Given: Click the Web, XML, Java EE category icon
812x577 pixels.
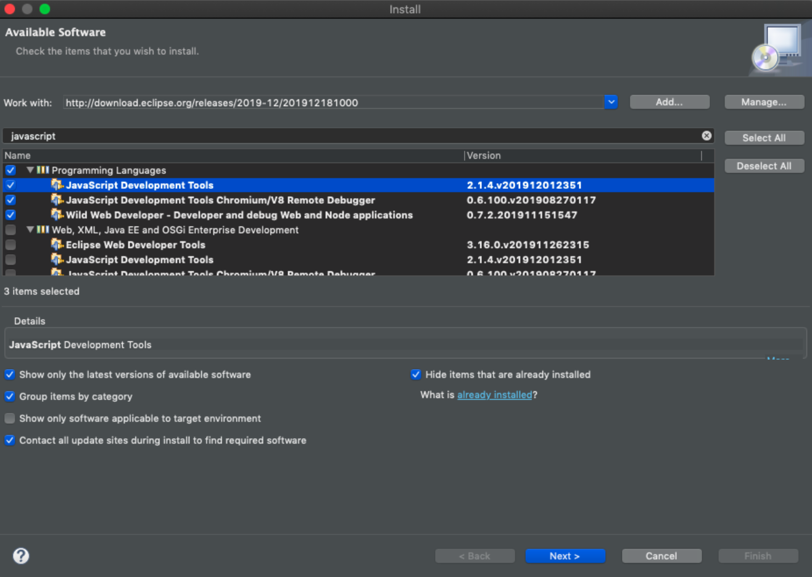Looking at the screenshot, I should [x=43, y=230].
